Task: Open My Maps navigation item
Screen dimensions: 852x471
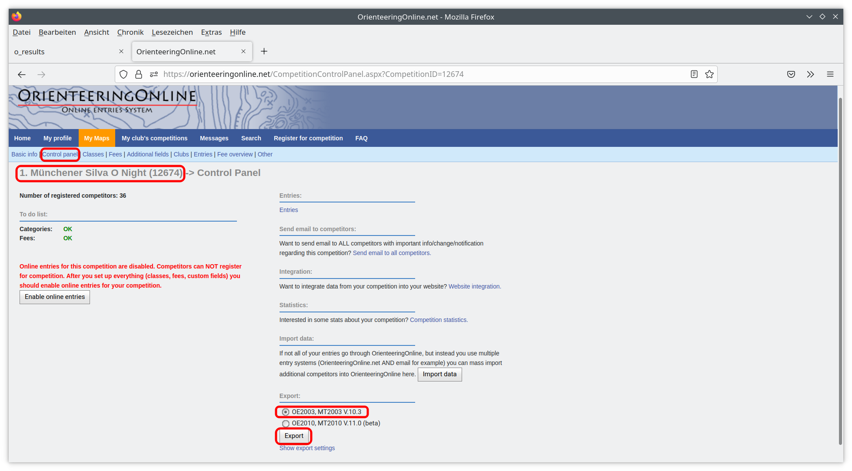Action: [x=97, y=138]
